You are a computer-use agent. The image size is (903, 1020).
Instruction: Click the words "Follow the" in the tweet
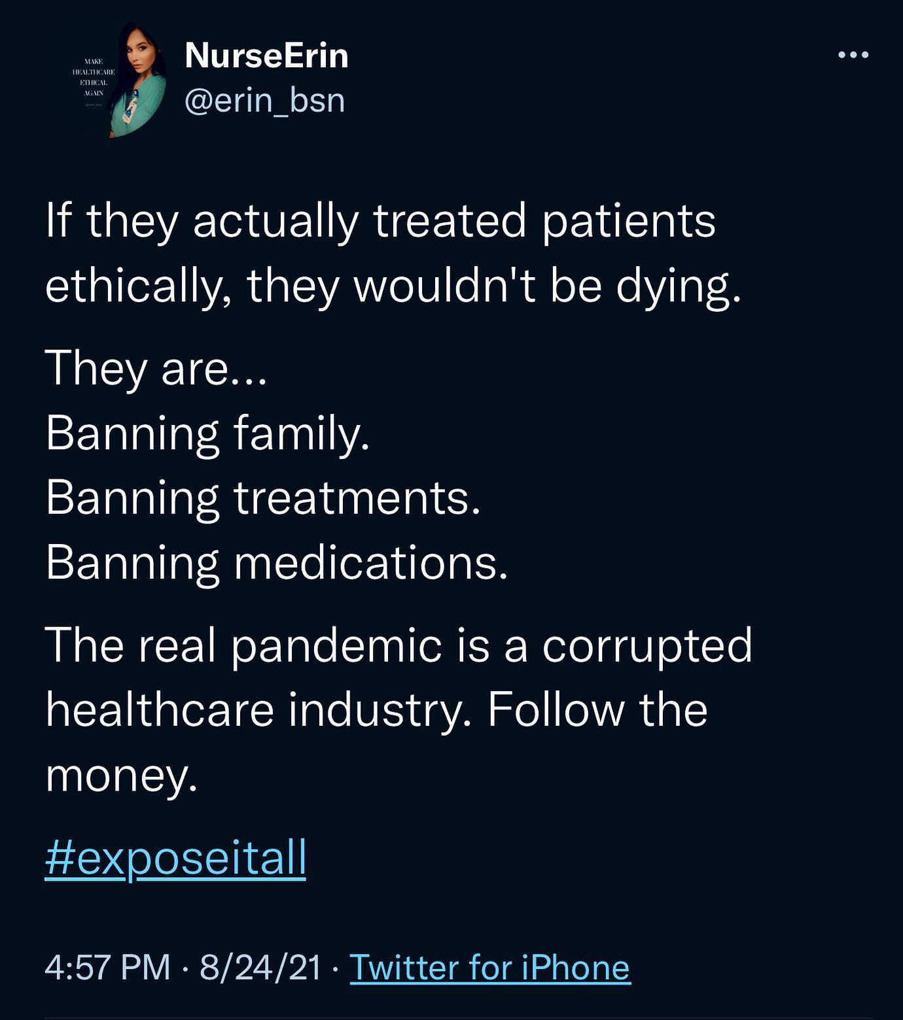(x=597, y=710)
